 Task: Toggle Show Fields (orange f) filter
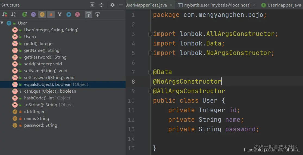42,14
